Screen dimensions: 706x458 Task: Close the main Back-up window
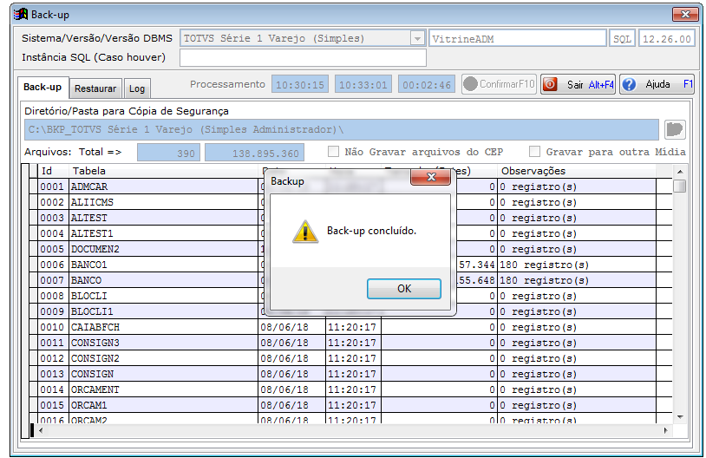[x=685, y=15]
